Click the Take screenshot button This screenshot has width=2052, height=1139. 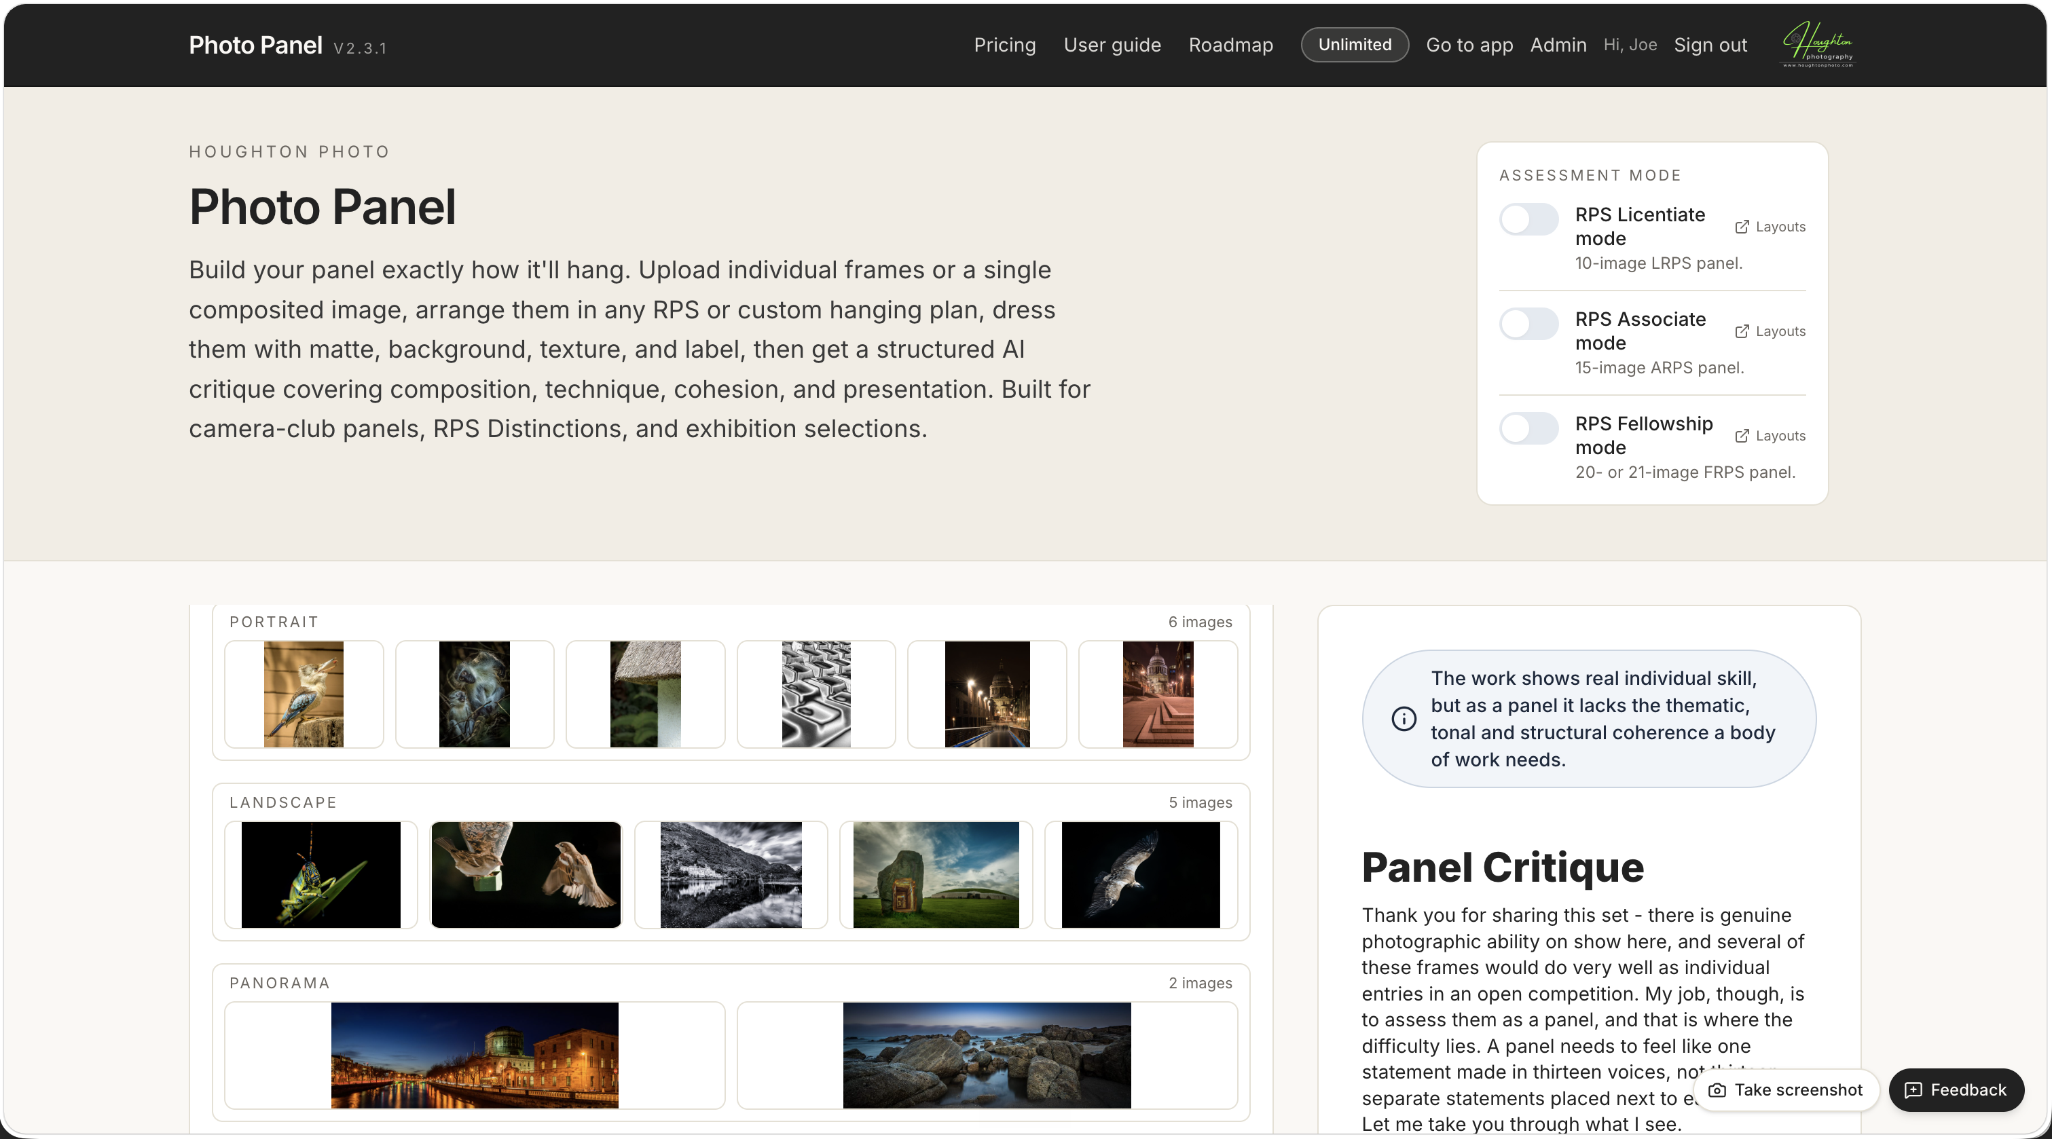click(1785, 1089)
